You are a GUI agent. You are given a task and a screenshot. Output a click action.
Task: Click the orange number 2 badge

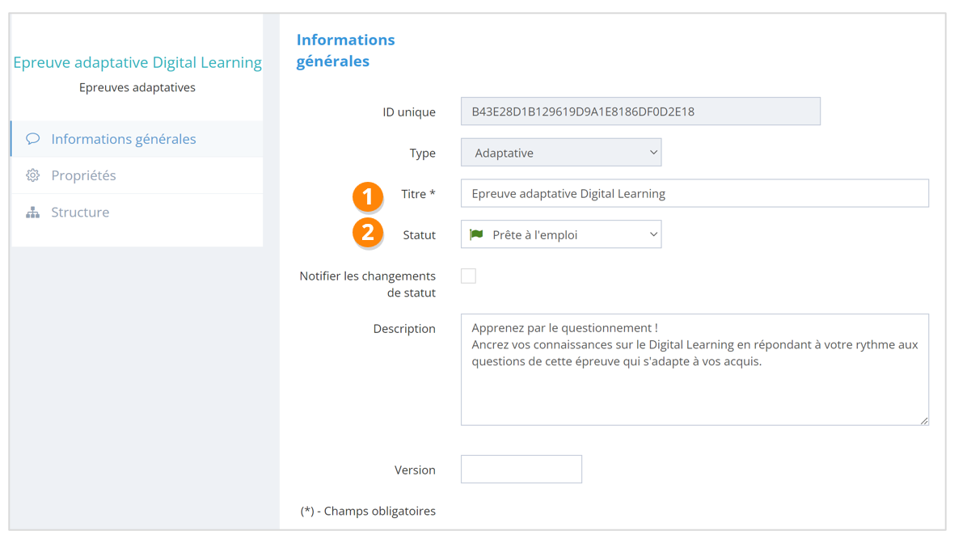point(368,233)
